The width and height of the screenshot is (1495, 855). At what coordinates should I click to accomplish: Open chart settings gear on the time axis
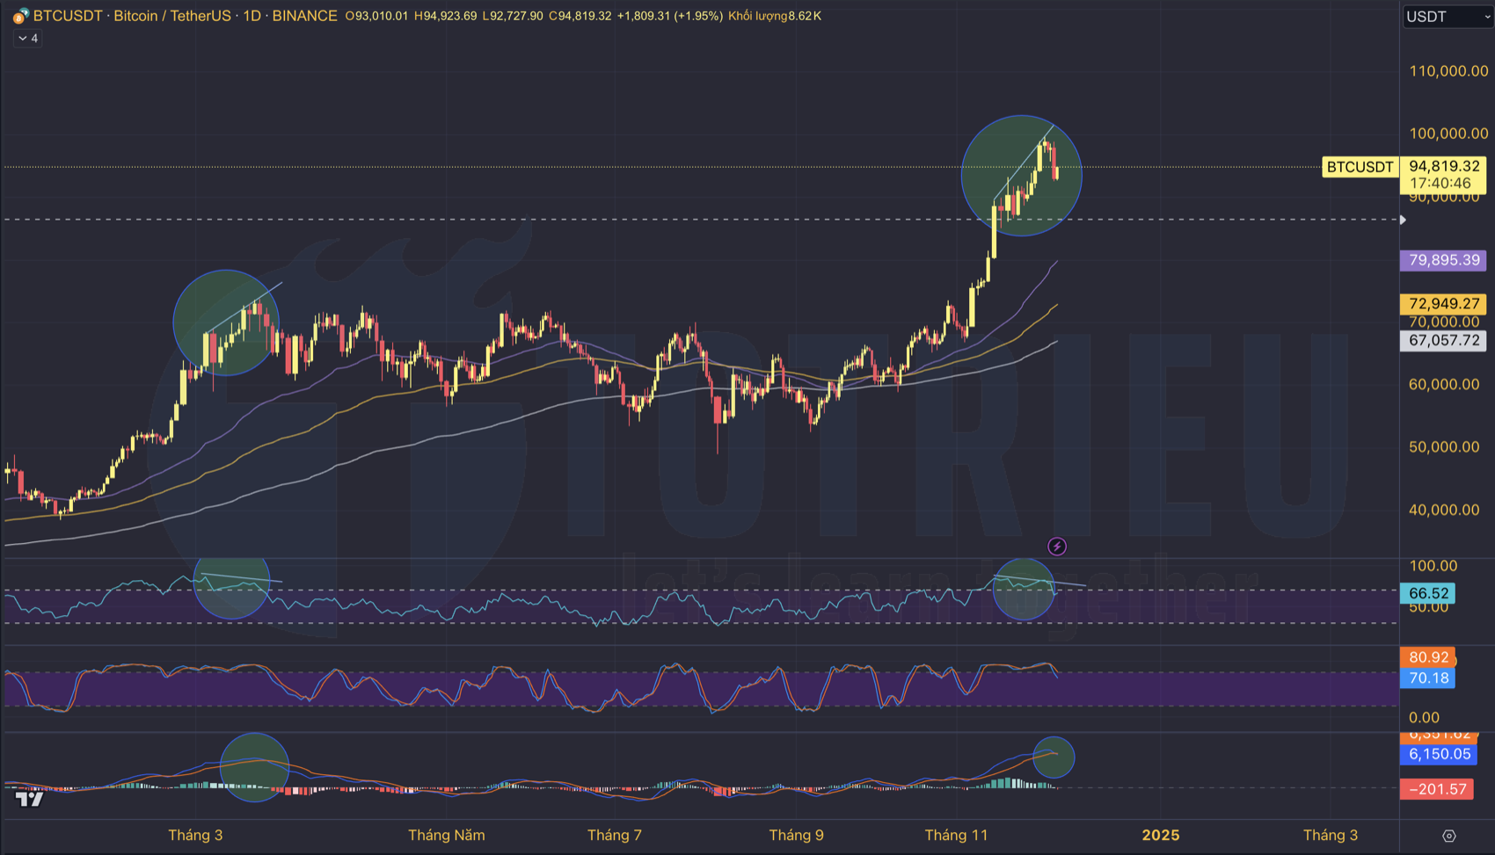pos(1449,836)
